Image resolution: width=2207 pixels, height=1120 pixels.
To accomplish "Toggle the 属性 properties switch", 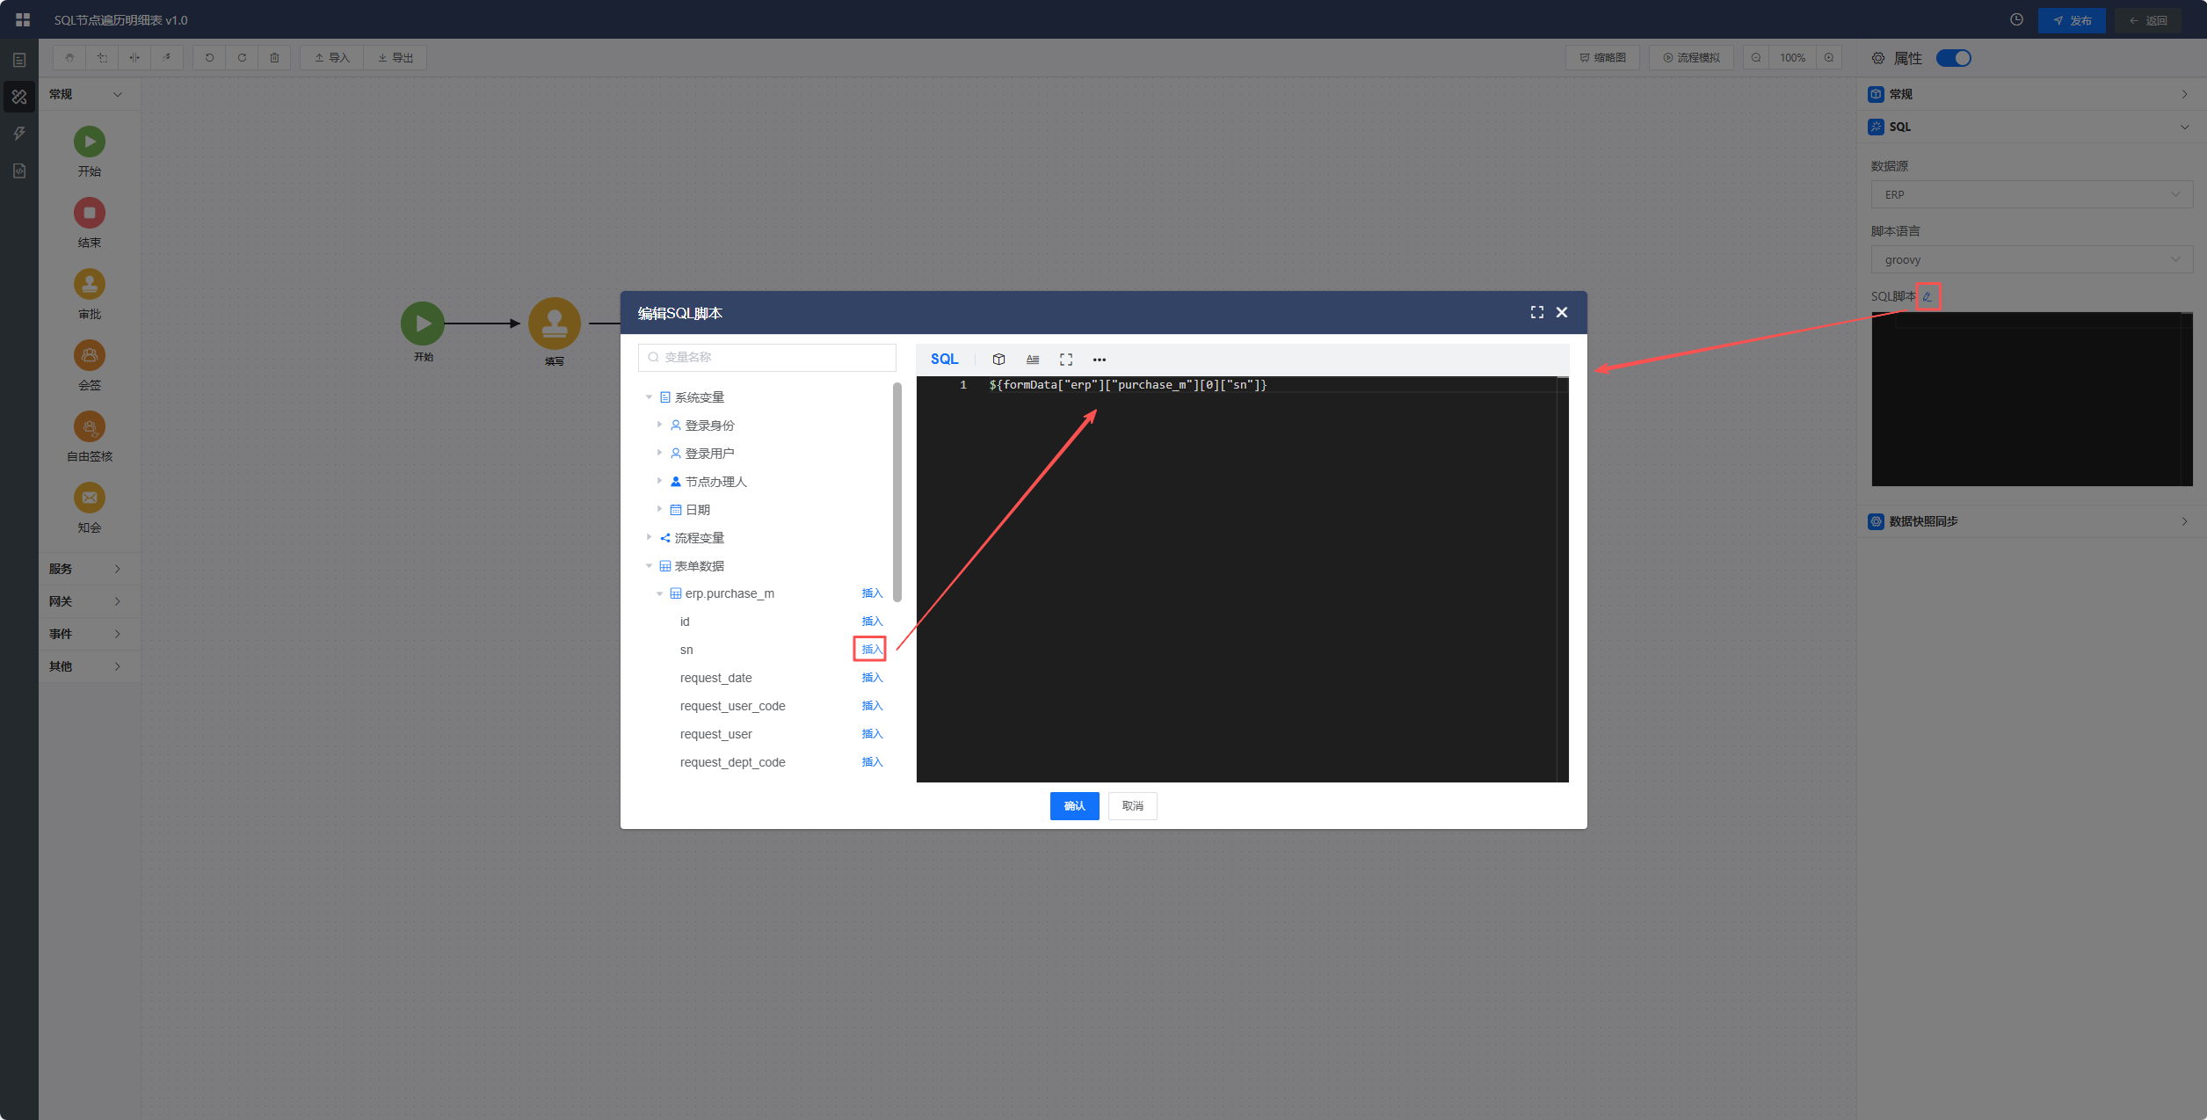I will click(x=1953, y=58).
